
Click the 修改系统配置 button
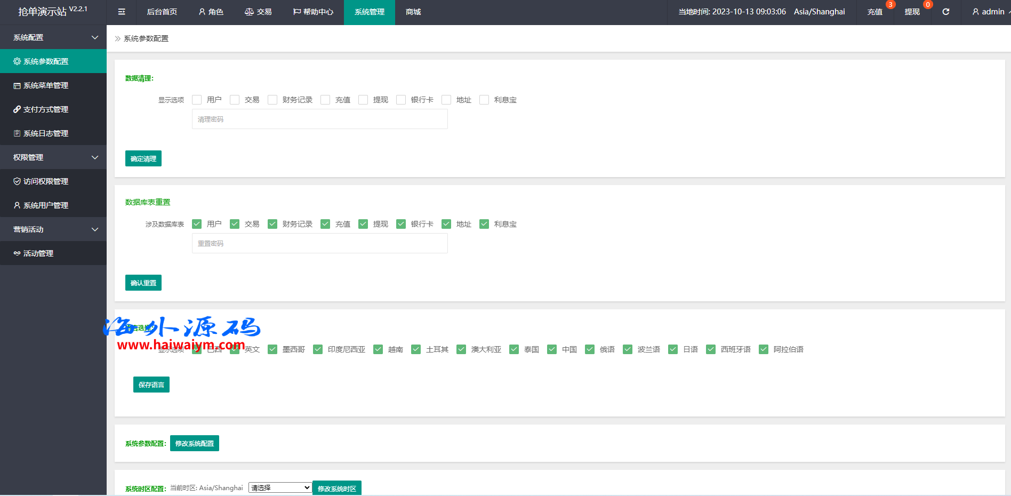click(194, 443)
